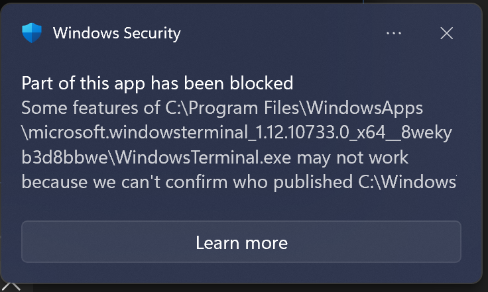The width and height of the screenshot is (488, 292).
Task: Click the partial chevron icon below the notification
Action: (12, 286)
